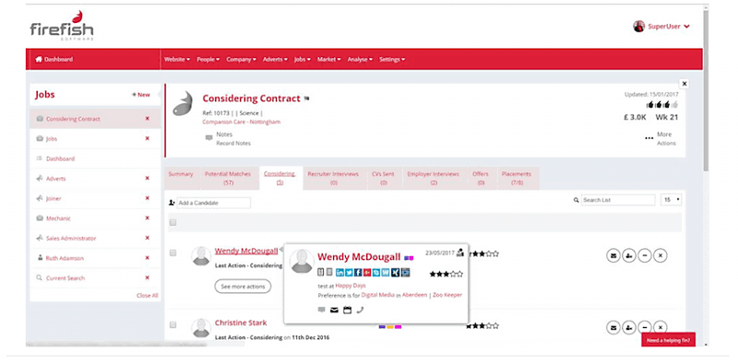Click round person icon on Christine Stark row
The width and height of the screenshot is (738, 363).
click(629, 327)
